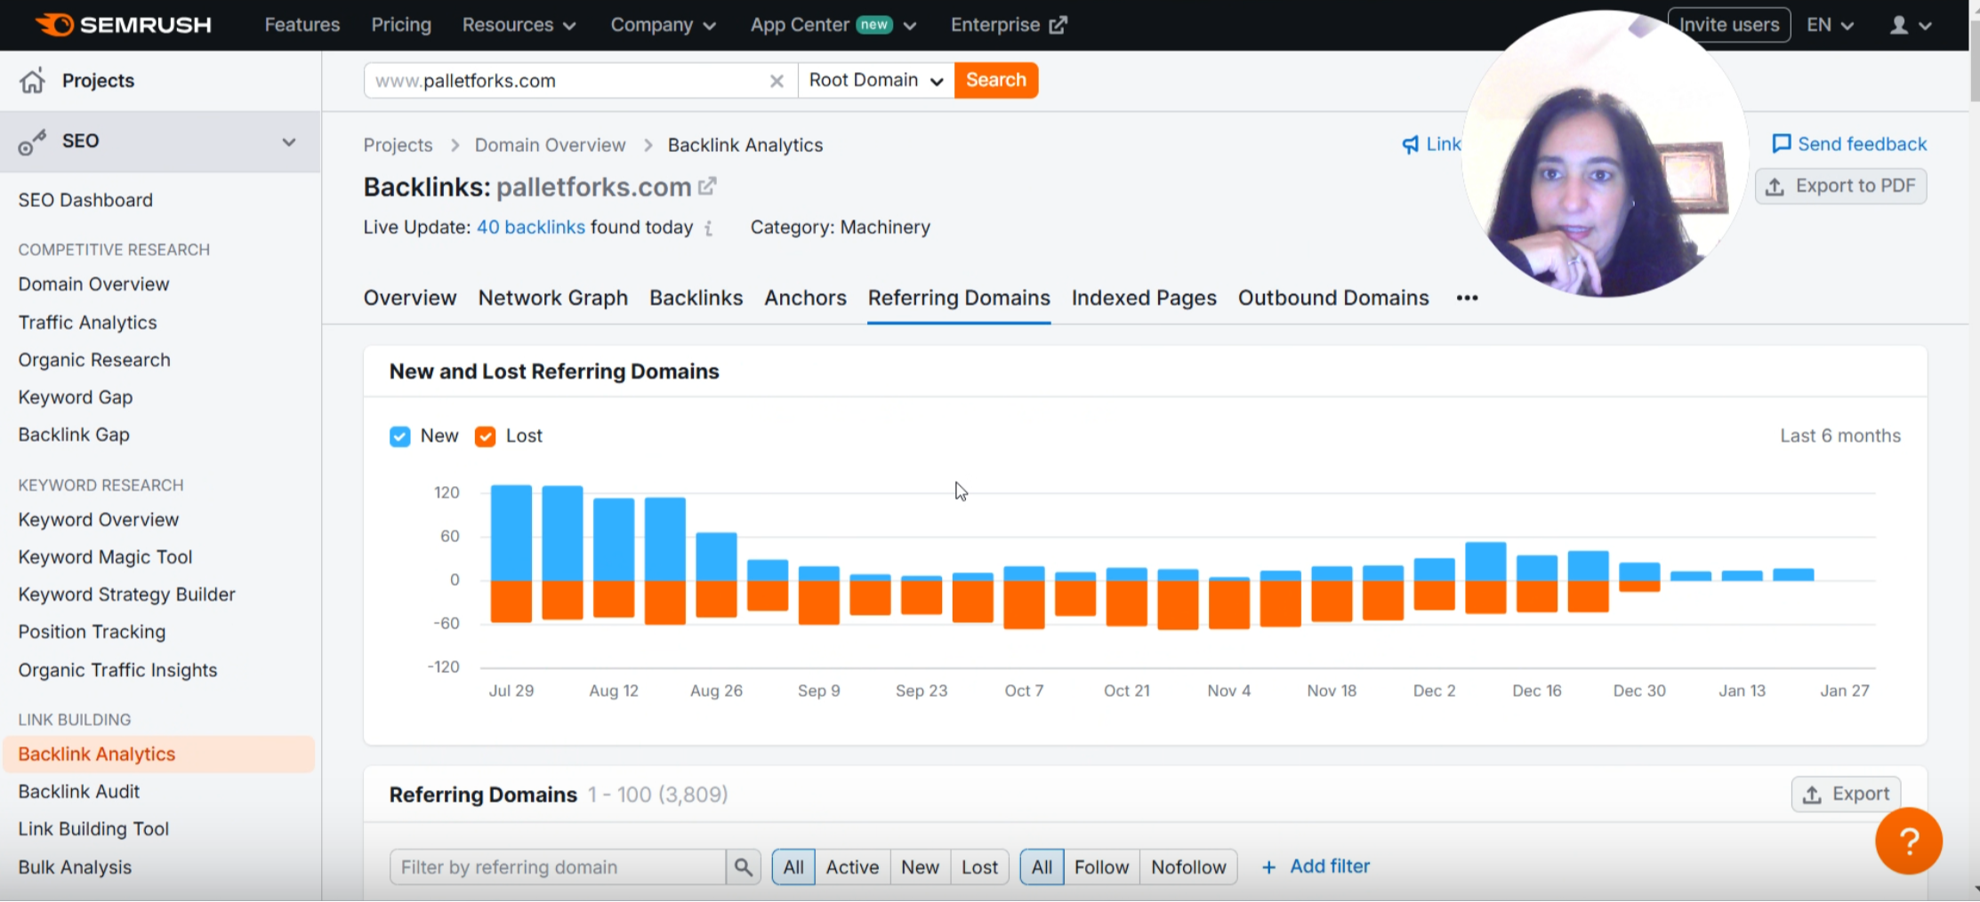Select the All status filter toggle
This screenshot has height=902, width=1980.
793,866
